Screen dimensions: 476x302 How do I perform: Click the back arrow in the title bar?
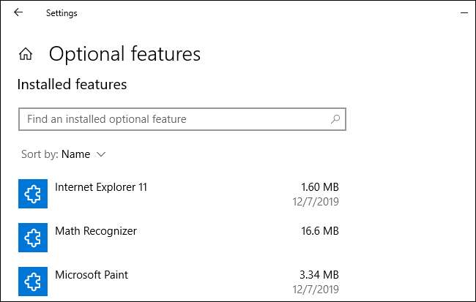[18, 12]
